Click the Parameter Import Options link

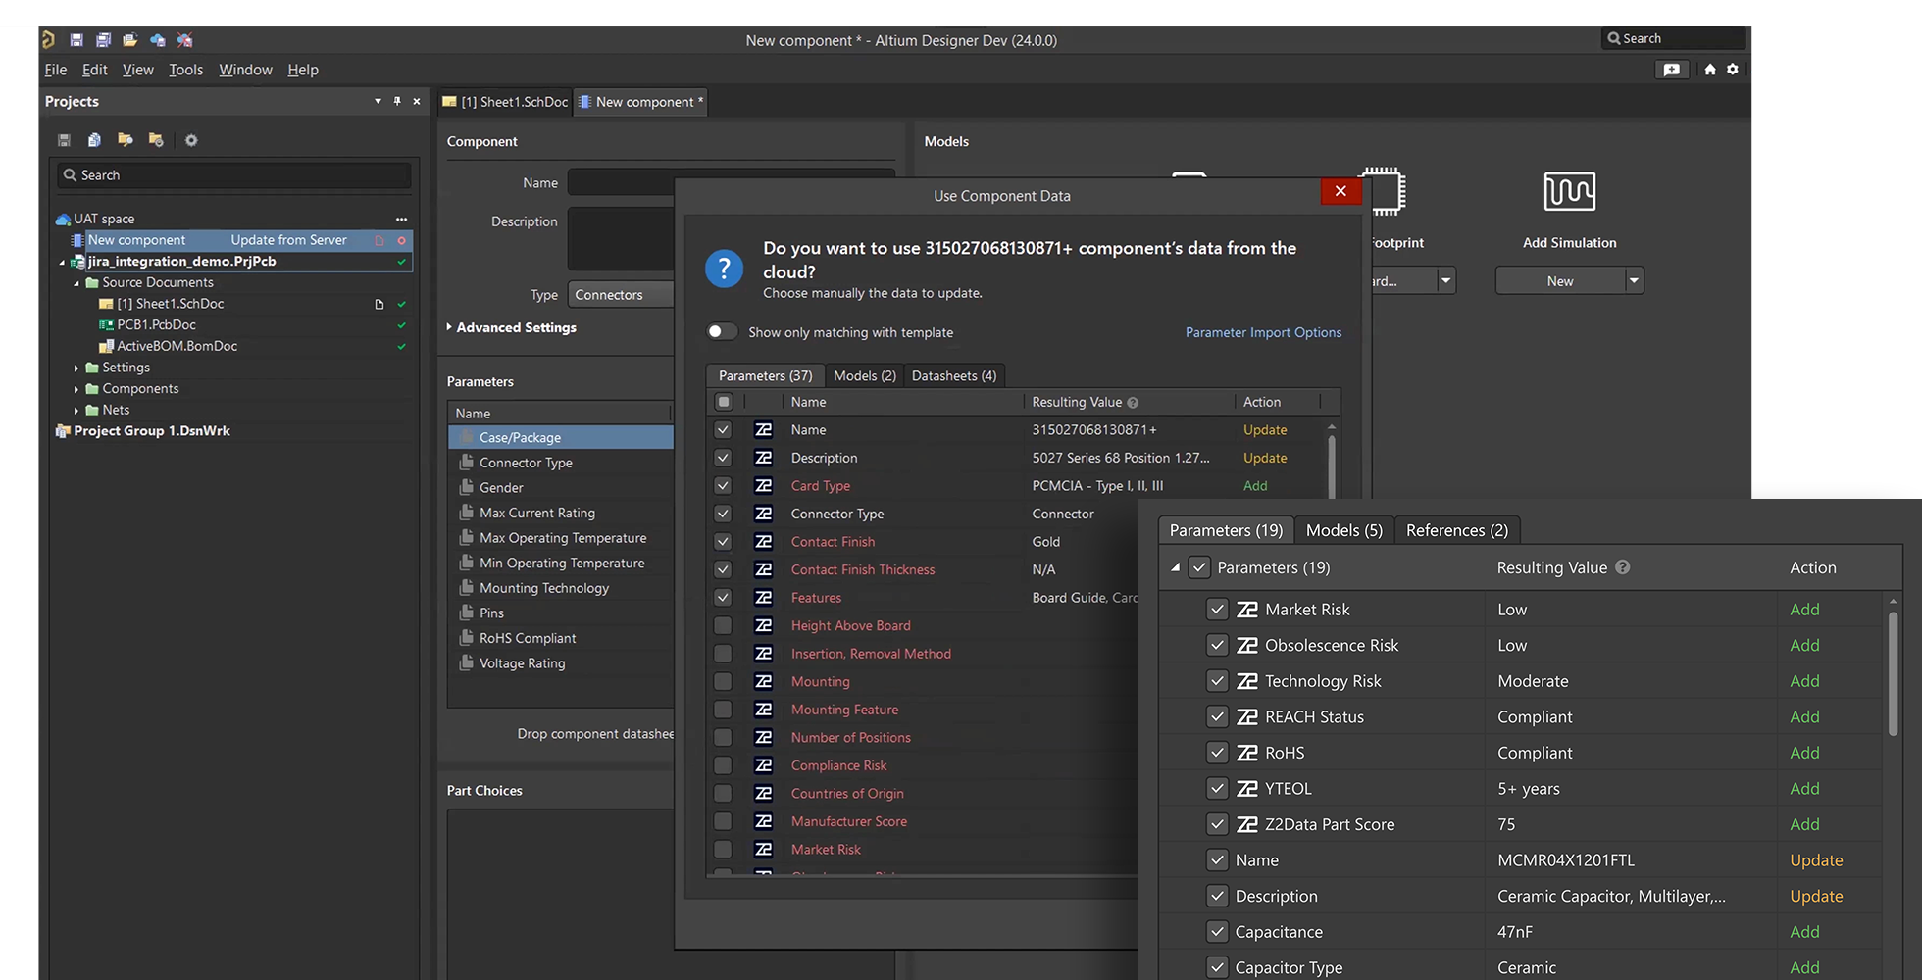[1263, 332]
